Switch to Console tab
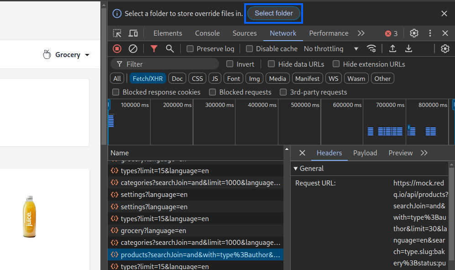Screen dimensions: 455x270 click(x=207, y=33)
